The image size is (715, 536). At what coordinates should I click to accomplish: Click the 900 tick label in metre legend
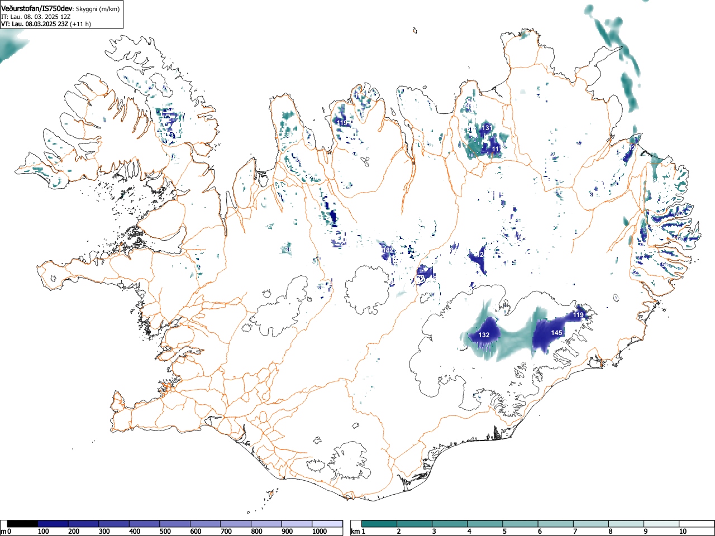click(x=287, y=532)
